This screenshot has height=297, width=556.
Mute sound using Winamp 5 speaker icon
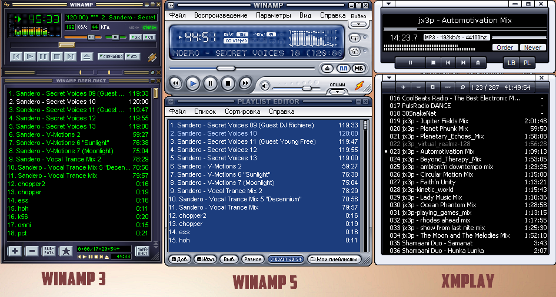(265, 86)
